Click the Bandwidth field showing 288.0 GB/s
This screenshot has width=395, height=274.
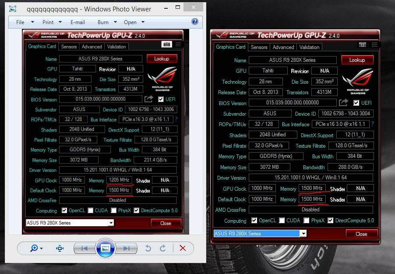coord(350,167)
